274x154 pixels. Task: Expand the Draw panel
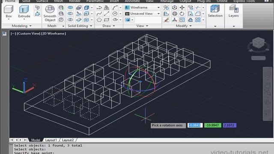(108, 26)
